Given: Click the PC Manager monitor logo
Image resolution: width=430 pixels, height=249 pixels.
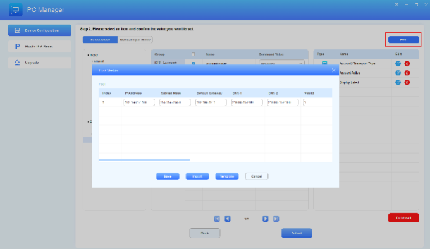Looking at the screenshot, I should pyautogui.click(x=16, y=10).
